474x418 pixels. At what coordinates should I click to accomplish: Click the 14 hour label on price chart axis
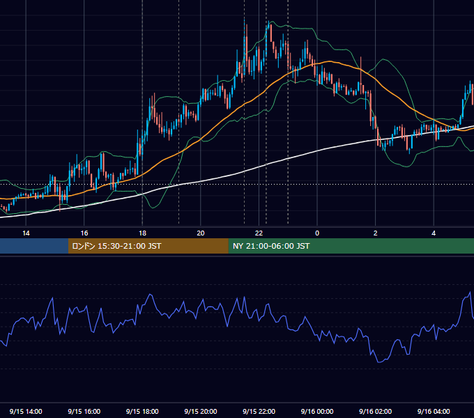(x=26, y=233)
